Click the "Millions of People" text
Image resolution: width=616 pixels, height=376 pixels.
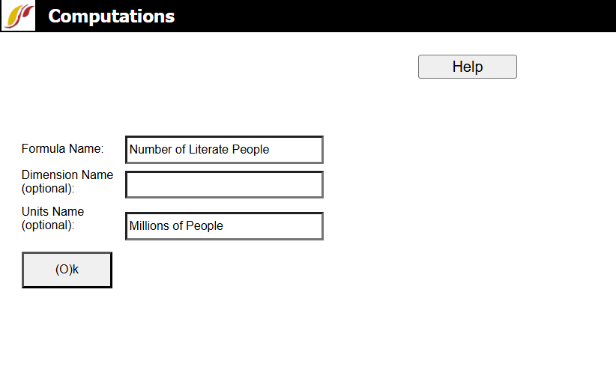point(176,225)
